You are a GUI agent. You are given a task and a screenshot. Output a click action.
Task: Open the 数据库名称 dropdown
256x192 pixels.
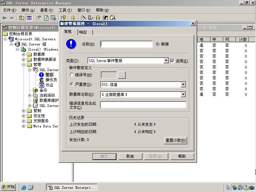click(183, 94)
